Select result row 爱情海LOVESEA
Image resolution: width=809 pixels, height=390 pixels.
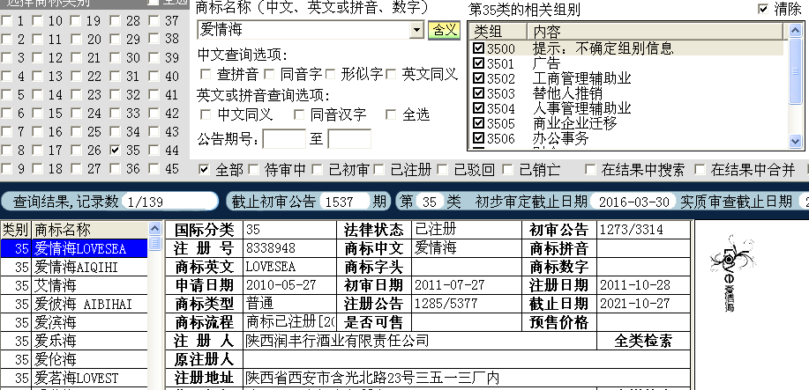74,248
